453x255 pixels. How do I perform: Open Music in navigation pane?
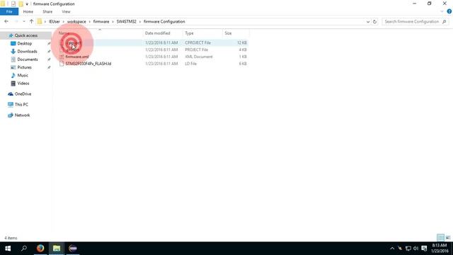click(x=23, y=75)
